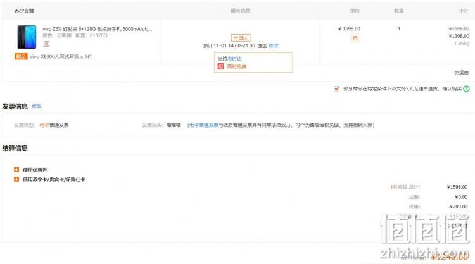Click the 抢 badge under unit price
The height and width of the screenshot is (264, 475).
(355, 38)
